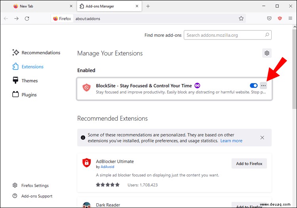
Task: Select the Add-ons Manager tab
Action: (x=109, y=6)
